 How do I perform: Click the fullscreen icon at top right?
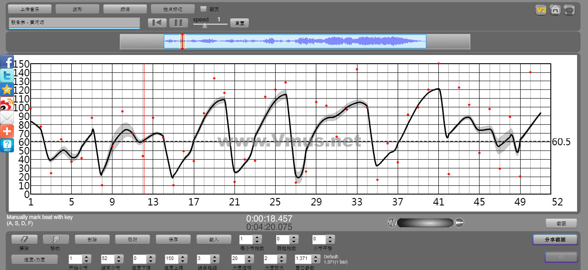(x=569, y=10)
